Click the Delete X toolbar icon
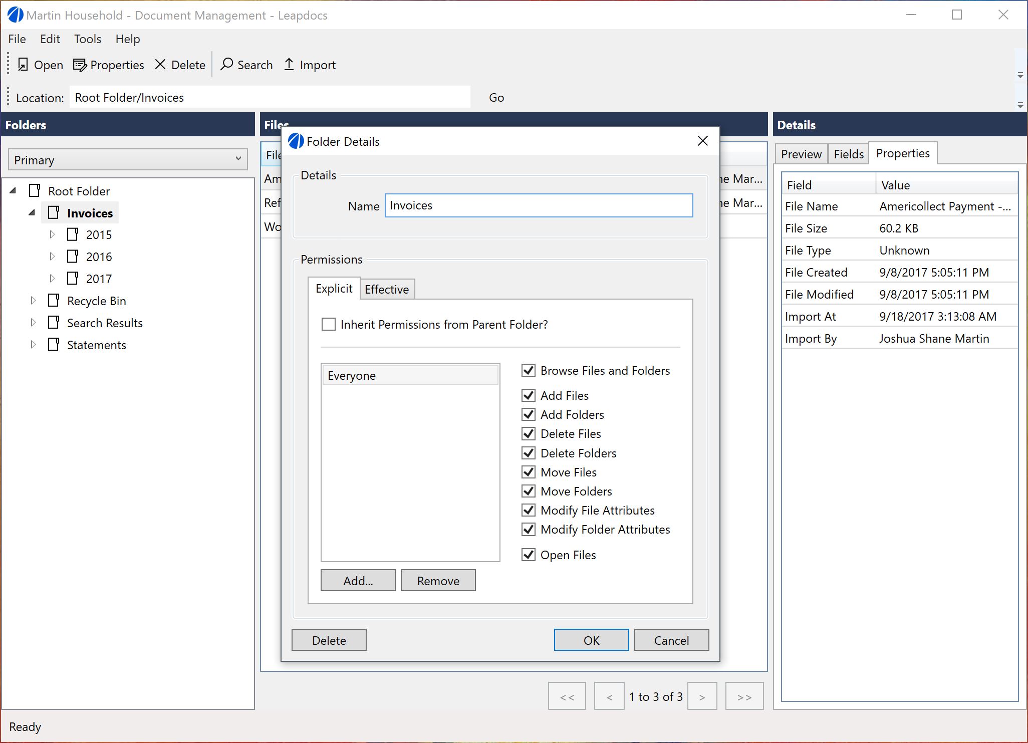Image resolution: width=1028 pixels, height=743 pixels. coord(160,64)
